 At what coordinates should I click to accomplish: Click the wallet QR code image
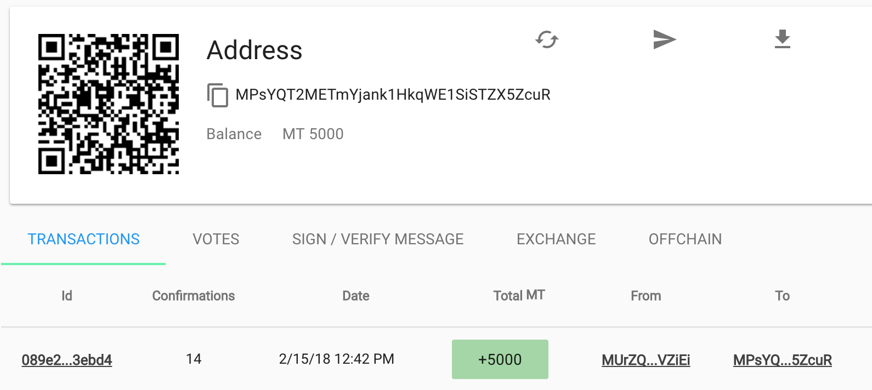click(109, 104)
